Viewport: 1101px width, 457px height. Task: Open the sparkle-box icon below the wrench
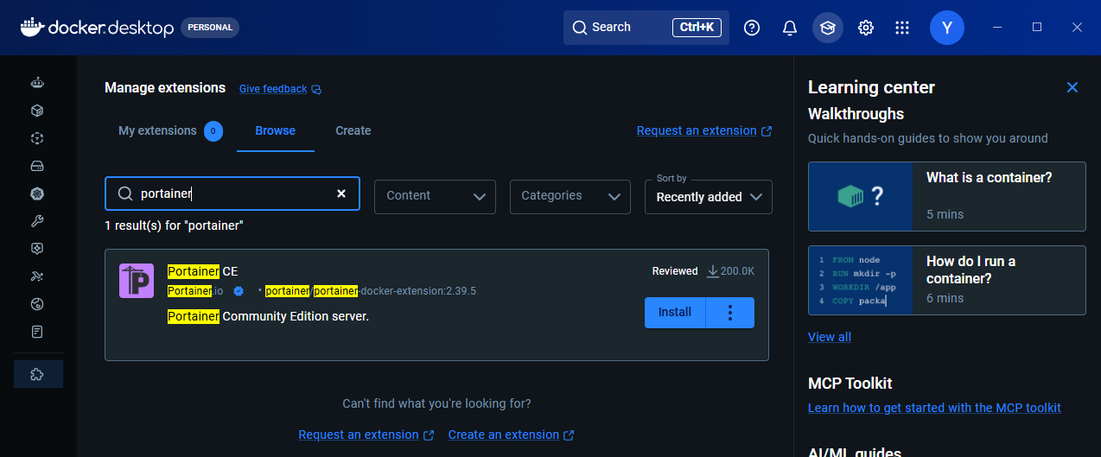click(37, 249)
